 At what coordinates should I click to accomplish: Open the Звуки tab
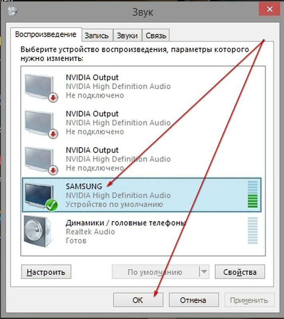click(x=127, y=35)
